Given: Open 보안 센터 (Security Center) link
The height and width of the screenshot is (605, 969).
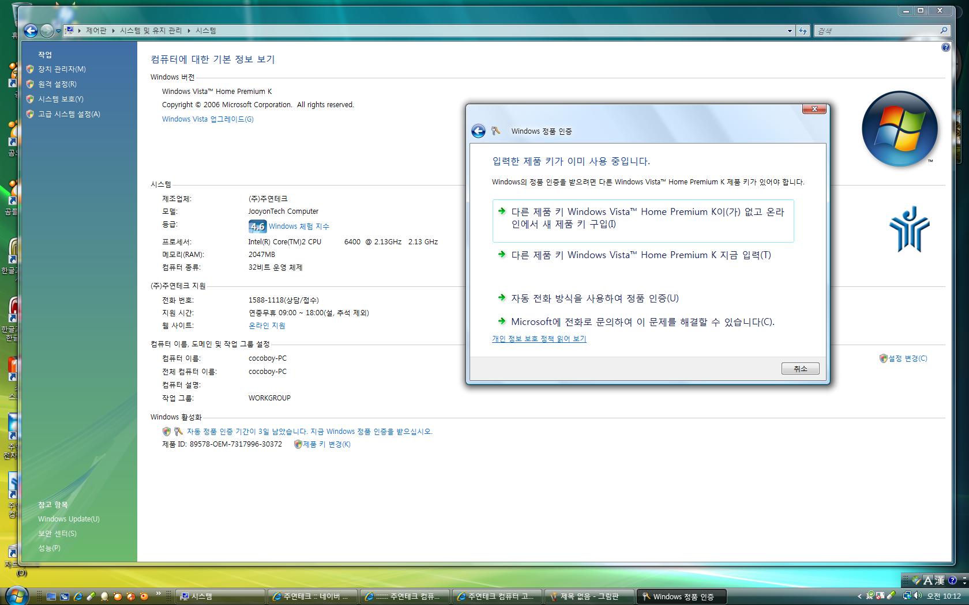Looking at the screenshot, I should pyautogui.click(x=57, y=534).
